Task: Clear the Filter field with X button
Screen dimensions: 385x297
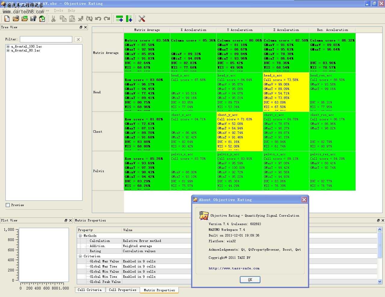Action: coord(78,39)
